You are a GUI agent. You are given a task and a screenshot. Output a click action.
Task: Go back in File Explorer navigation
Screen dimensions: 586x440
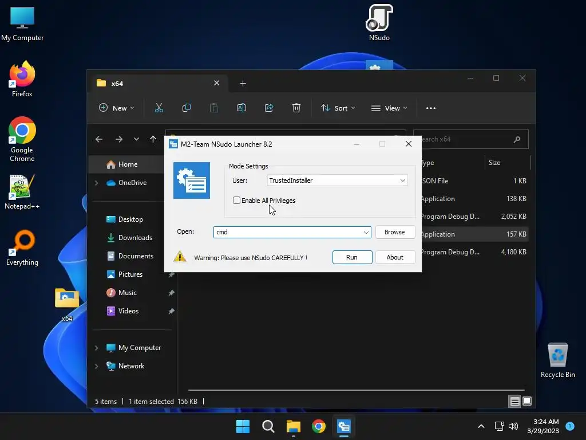tap(99, 139)
